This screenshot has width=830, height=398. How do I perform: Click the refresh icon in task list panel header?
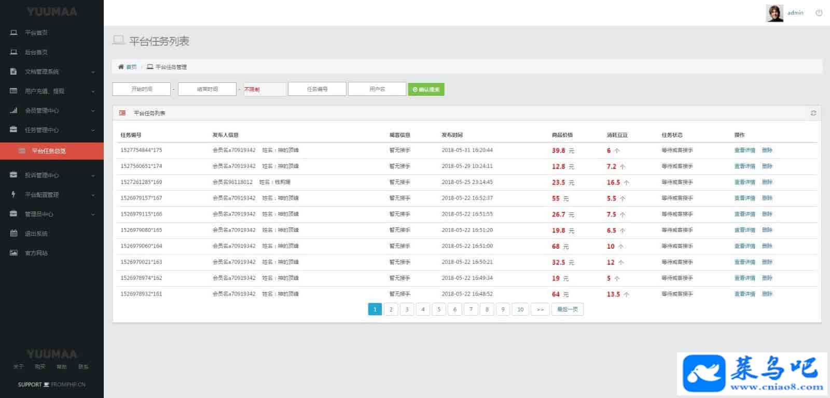(813, 113)
